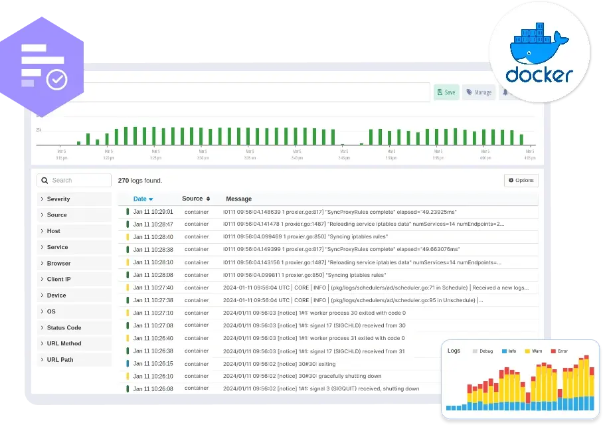Click the yellow severity marker on 10:28:40 row
Viewport: 603px width, 425px height.
pos(128,237)
